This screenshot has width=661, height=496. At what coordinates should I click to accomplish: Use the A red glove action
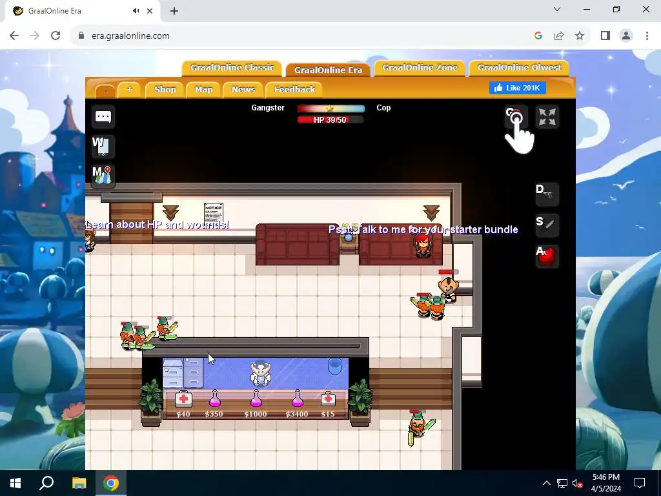tap(547, 256)
